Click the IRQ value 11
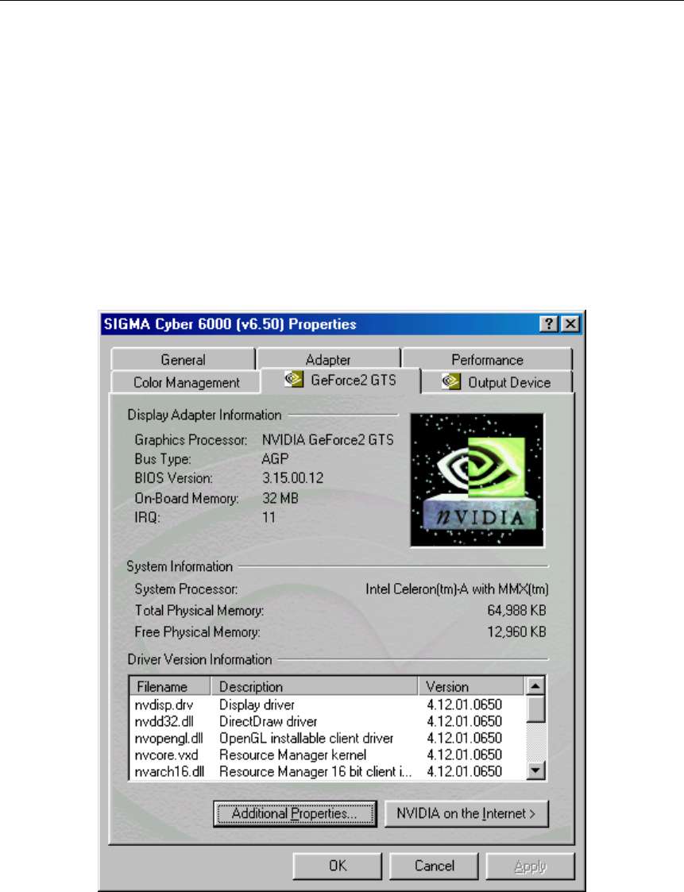 tap(269, 517)
